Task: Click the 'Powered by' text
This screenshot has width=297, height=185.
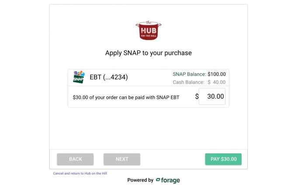Action: click(x=140, y=180)
